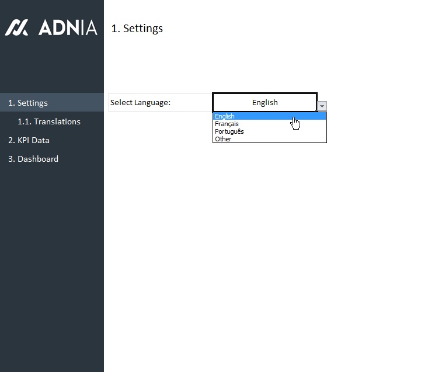The width and height of the screenshot is (421, 372).
Task: Click the ADNIA logo symbol
Action: (16, 27)
